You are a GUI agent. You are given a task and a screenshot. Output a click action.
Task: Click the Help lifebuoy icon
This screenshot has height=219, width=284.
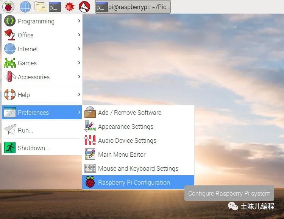[x=9, y=94]
